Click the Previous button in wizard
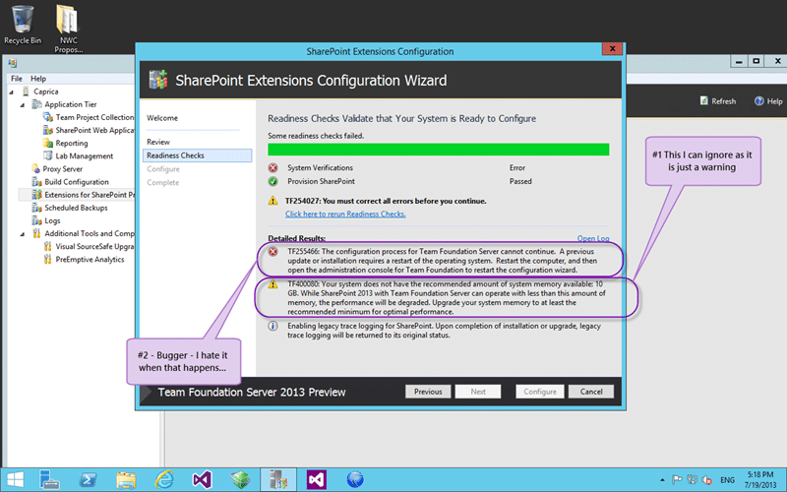The width and height of the screenshot is (787, 492). click(428, 392)
